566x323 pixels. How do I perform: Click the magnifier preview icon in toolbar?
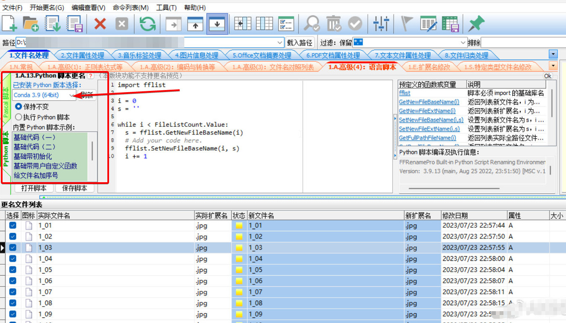pyautogui.click(x=312, y=23)
